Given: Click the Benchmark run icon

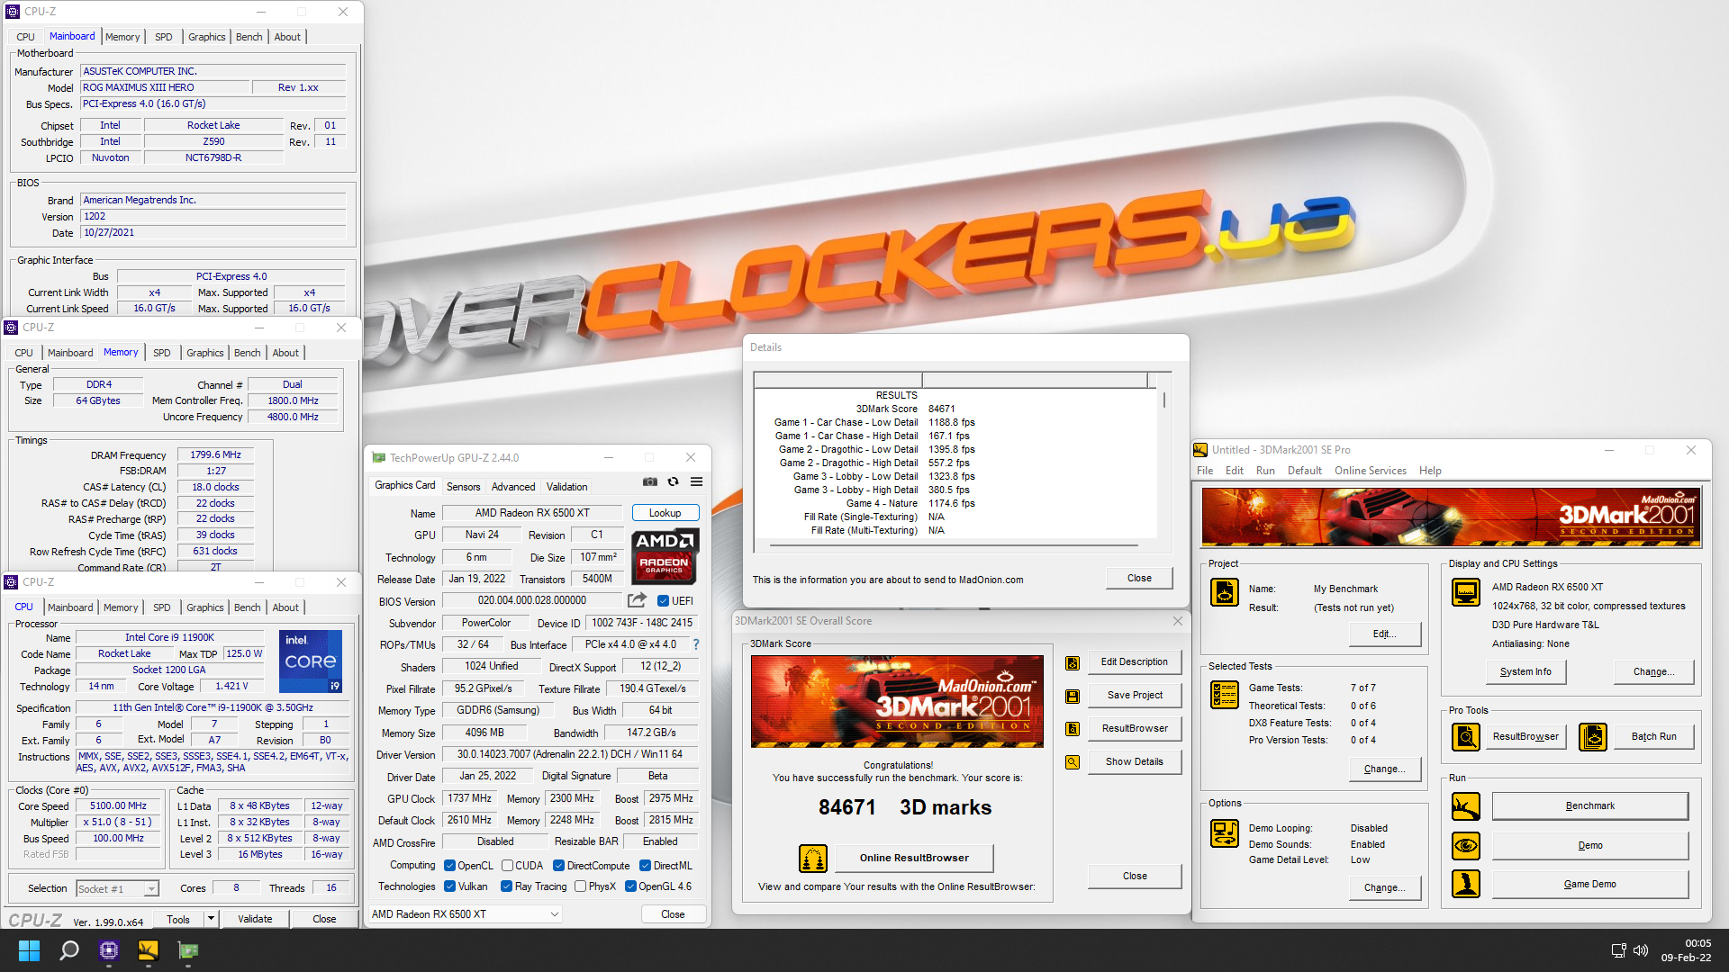Looking at the screenshot, I should click(1466, 806).
